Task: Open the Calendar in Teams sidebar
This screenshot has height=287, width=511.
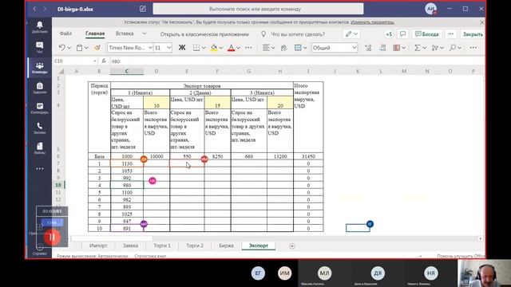Action: pyautogui.click(x=39, y=108)
